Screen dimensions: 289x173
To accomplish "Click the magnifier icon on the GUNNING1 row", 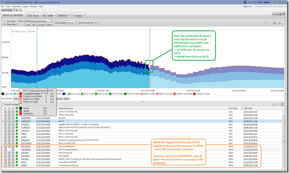I will coord(6,121).
